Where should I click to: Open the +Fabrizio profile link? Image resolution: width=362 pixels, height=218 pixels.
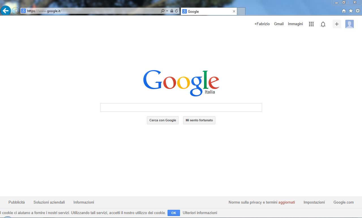[x=262, y=24]
